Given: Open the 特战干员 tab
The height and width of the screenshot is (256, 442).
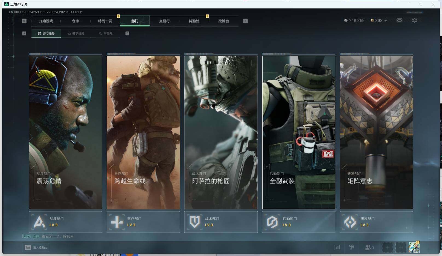Looking at the screenshot, I should 105,21.
